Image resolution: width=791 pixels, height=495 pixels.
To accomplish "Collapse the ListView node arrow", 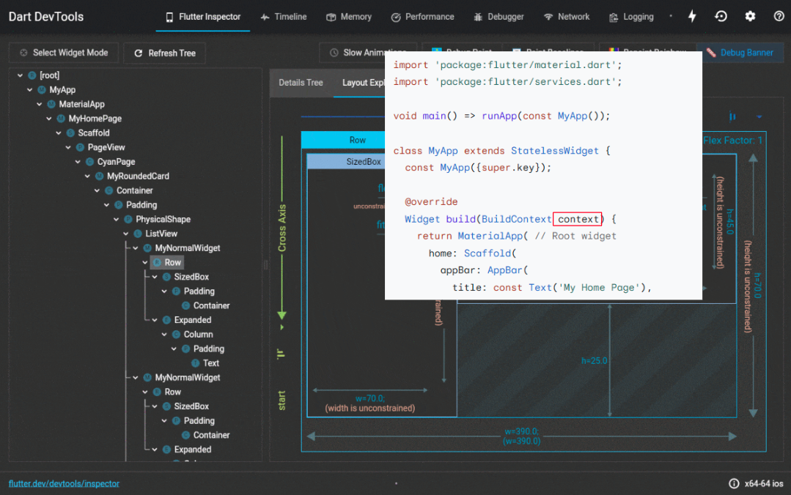I will click(x=126, y=234).
